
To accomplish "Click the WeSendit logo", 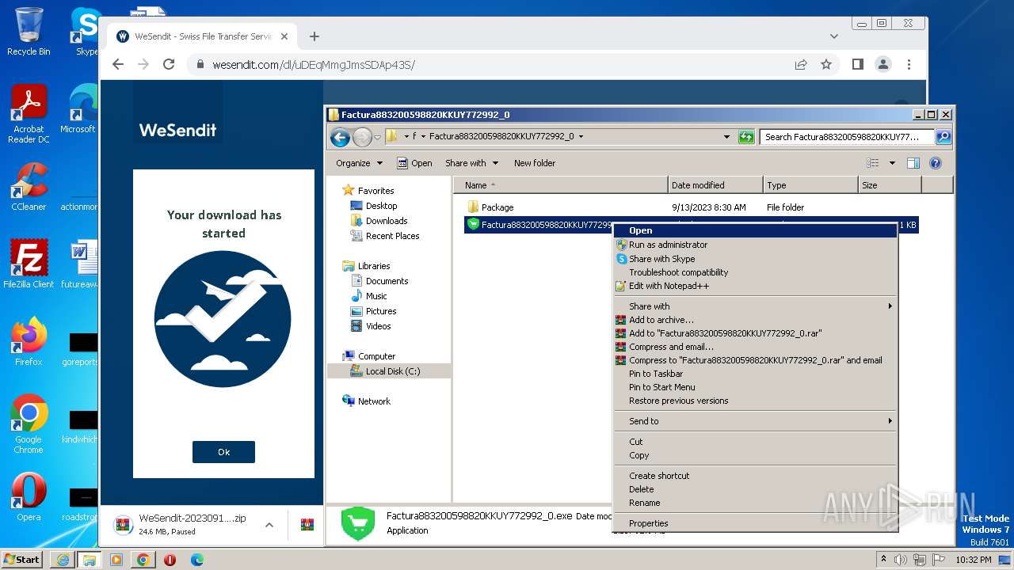I will (x=177, y=130).
